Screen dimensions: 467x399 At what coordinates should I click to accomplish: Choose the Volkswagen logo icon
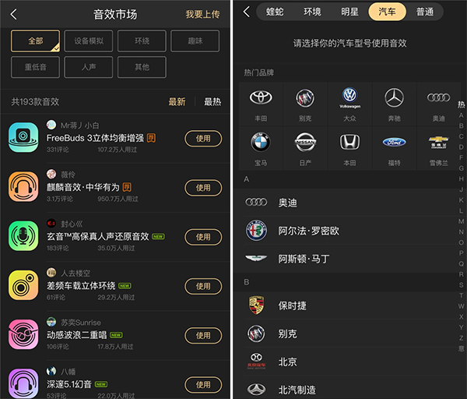(349, 97)
